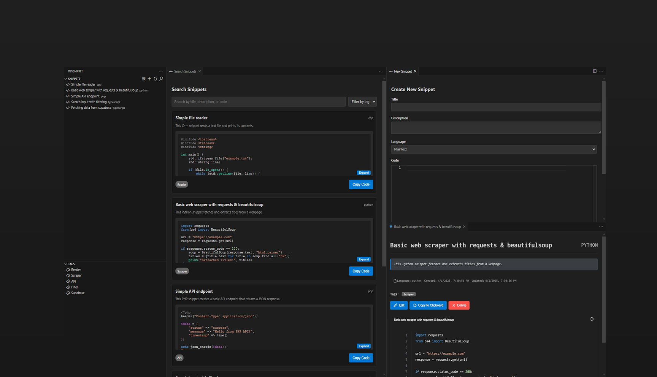657x377 pixels.
Task: Collapse the TAGS section
Action: pos(66,264)
